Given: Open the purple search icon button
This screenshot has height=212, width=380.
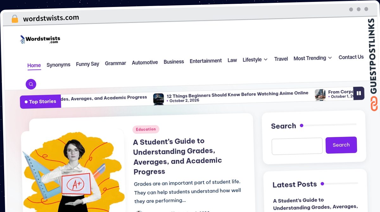Looking at the screenshot, I should 31,84.
